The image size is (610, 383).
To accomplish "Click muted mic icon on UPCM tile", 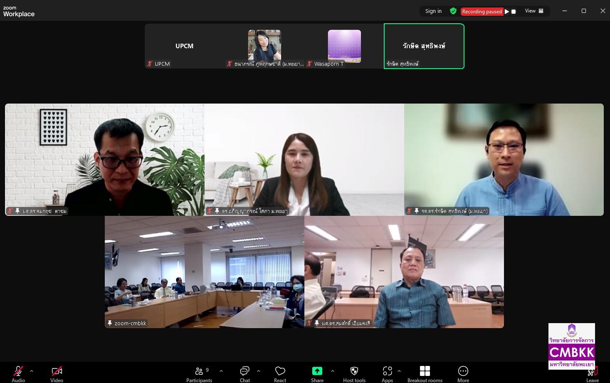I will [150, 64].
